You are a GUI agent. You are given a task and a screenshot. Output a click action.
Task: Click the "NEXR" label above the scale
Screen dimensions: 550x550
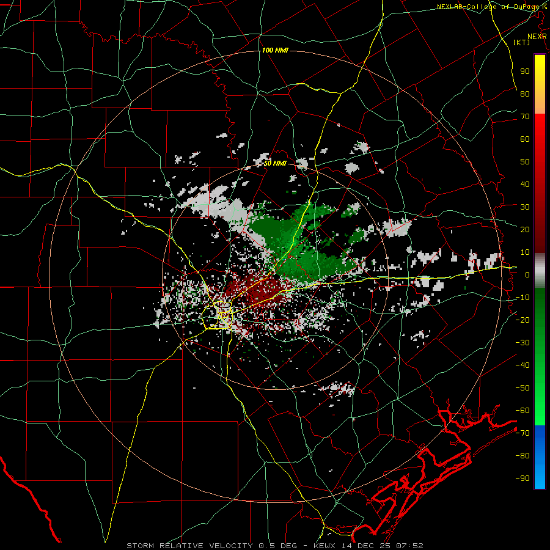(537, 37)
